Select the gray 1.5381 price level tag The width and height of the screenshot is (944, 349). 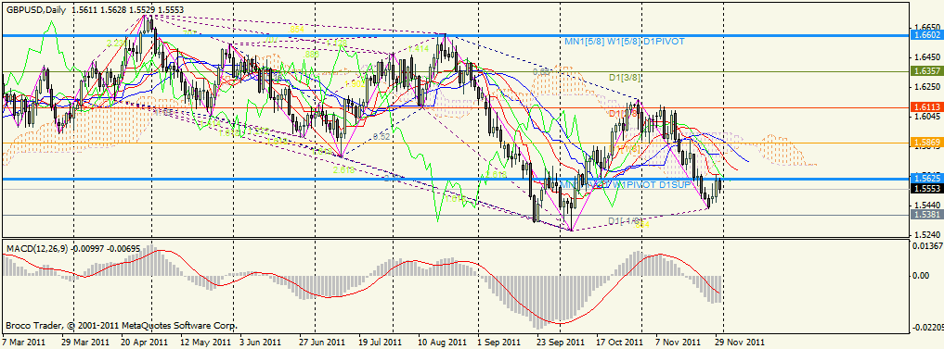(x=926, y=215)
